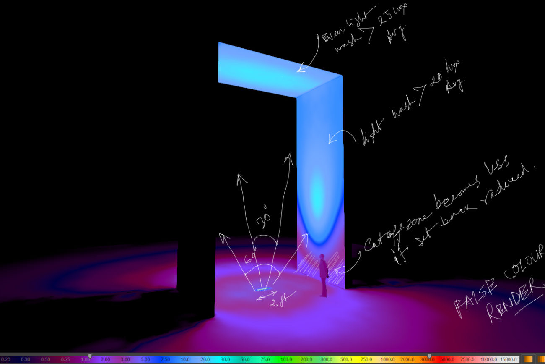
Task: Click the minimum range slider handle near 1.00
Action: pyautogui.click(x=90, y=356)
